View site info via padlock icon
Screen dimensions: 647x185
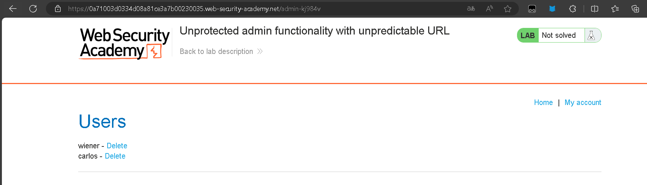(58, 8)
